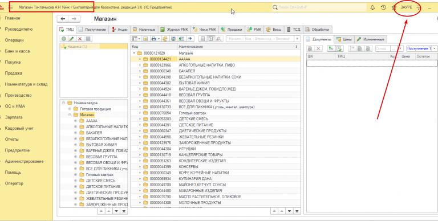The width and height of the screenshot is (438, 221).
Task: Select the 00000044385 МОЛОЧНЫЕ ПРОДУКТЫ row
Action: pos(216,203)
